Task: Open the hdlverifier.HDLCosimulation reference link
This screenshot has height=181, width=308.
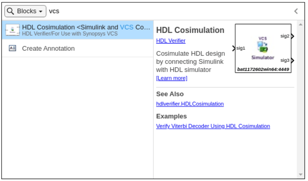Action: click(x=190, y=104)
